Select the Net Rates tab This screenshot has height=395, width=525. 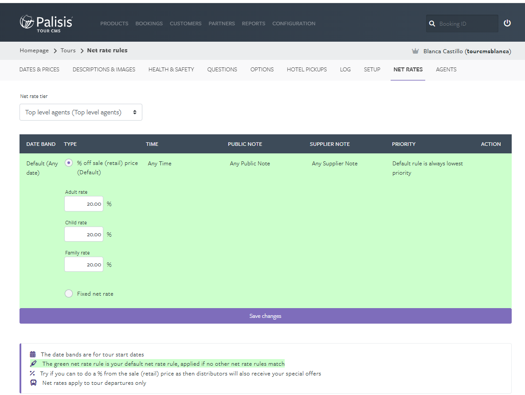(x=408, y=70)
